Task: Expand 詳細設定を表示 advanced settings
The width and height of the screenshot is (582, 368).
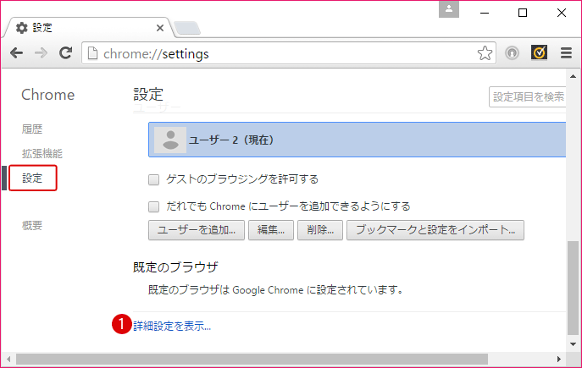Action: coord(172,326)
